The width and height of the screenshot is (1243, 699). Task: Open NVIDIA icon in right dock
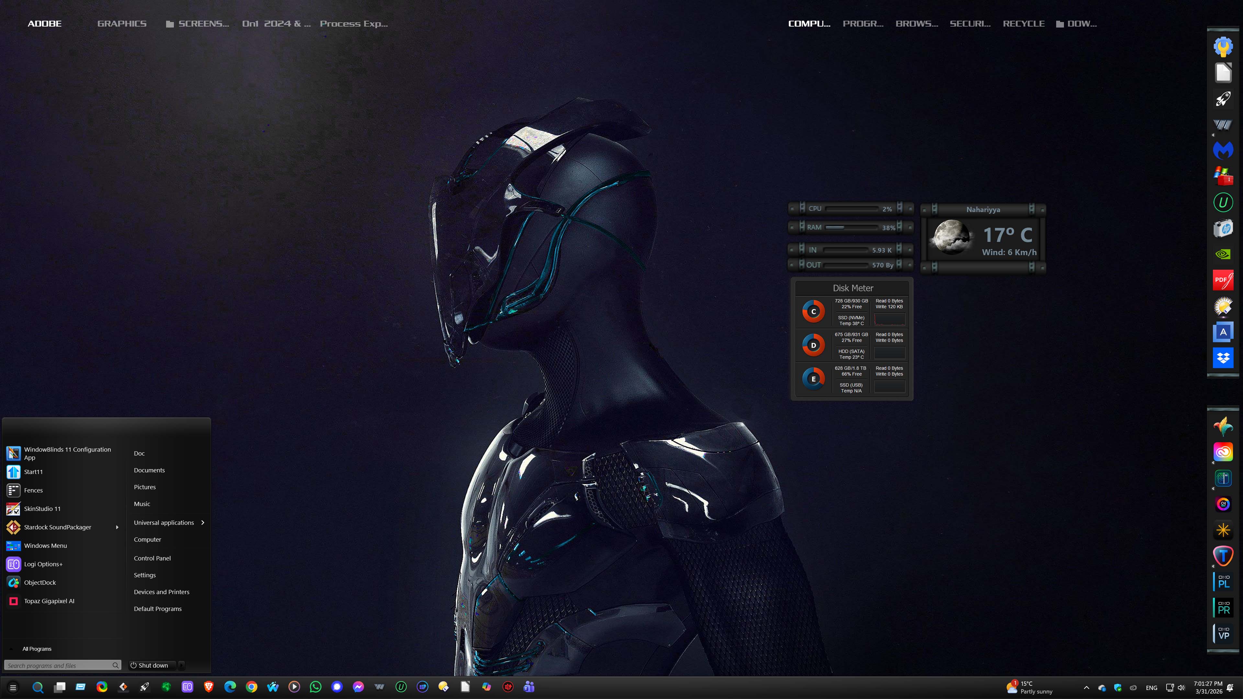point(1223,254)
